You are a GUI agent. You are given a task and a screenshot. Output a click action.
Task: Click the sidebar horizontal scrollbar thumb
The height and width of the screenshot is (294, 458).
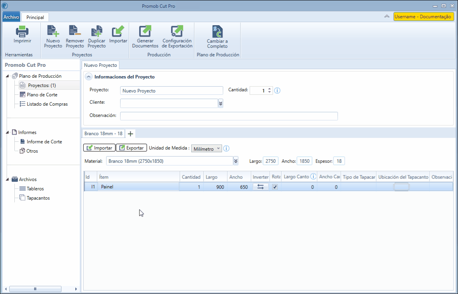pyautogui.click(x=35, y=289)
